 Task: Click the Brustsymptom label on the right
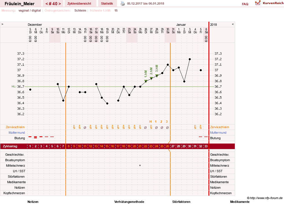point(220,160)
